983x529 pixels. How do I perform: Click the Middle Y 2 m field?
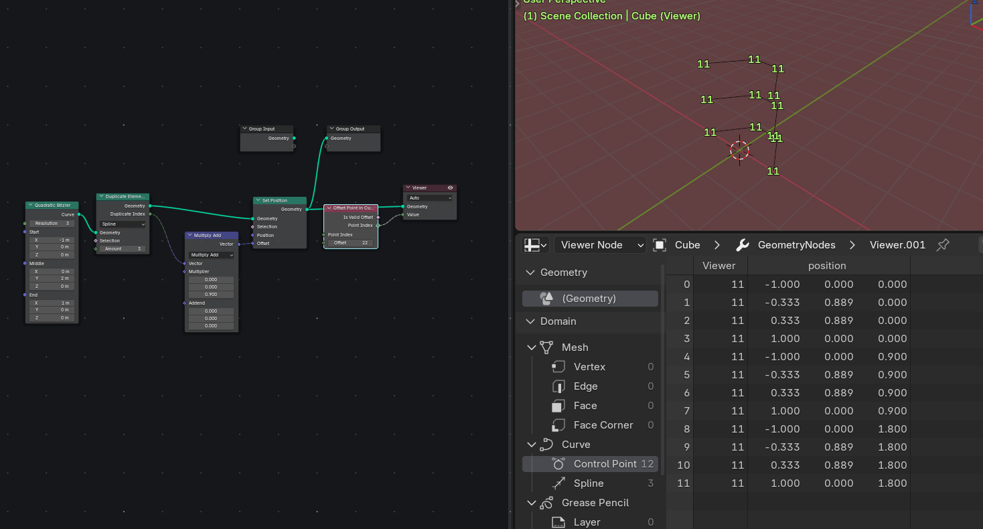52,279
